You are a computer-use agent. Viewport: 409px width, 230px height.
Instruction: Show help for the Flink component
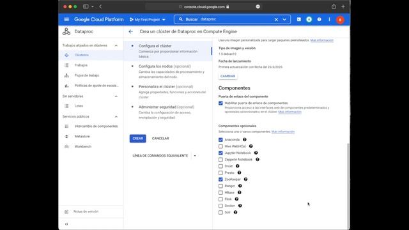point(236,199)
